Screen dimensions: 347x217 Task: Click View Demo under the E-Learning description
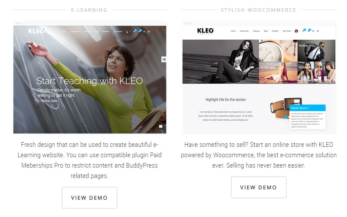tap(89, 198)
